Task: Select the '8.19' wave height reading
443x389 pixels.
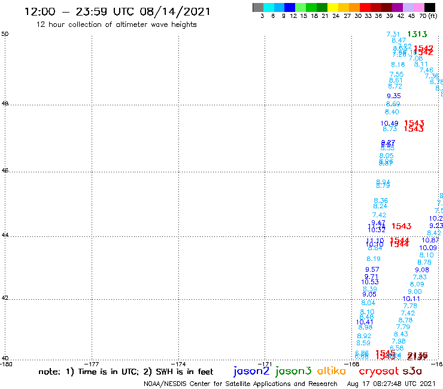Action: pyautogui.click(x=374, y=259)
